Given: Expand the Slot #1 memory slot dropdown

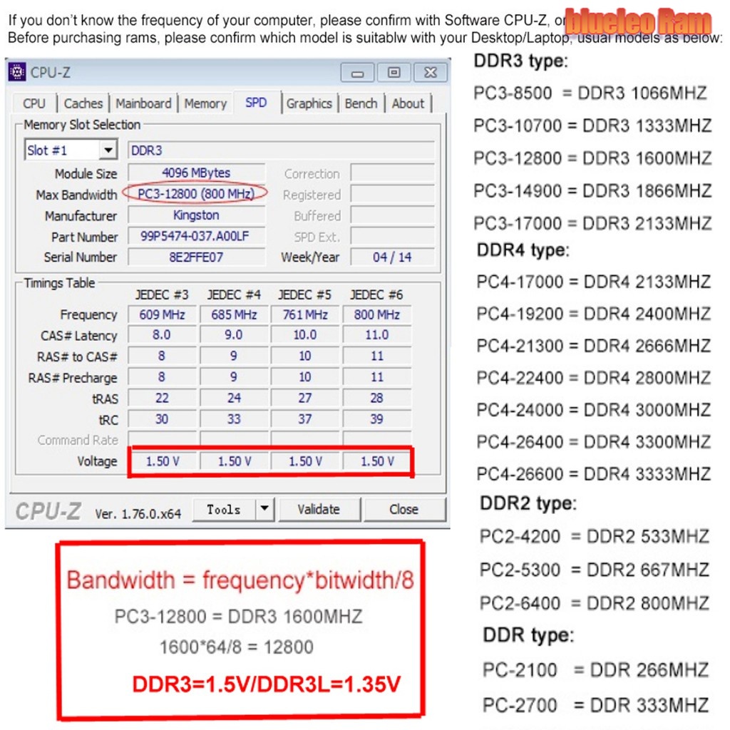Looking at the screenshot, I should (x=108, y=150).
